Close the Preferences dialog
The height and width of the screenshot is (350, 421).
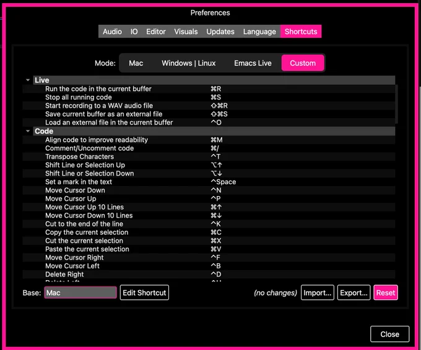(389, 334)
